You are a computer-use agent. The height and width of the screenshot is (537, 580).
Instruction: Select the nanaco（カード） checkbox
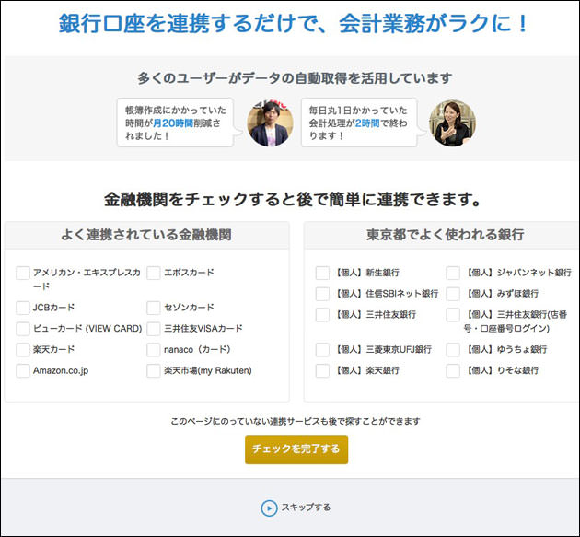pyautogui.click(x=154, y=350)
